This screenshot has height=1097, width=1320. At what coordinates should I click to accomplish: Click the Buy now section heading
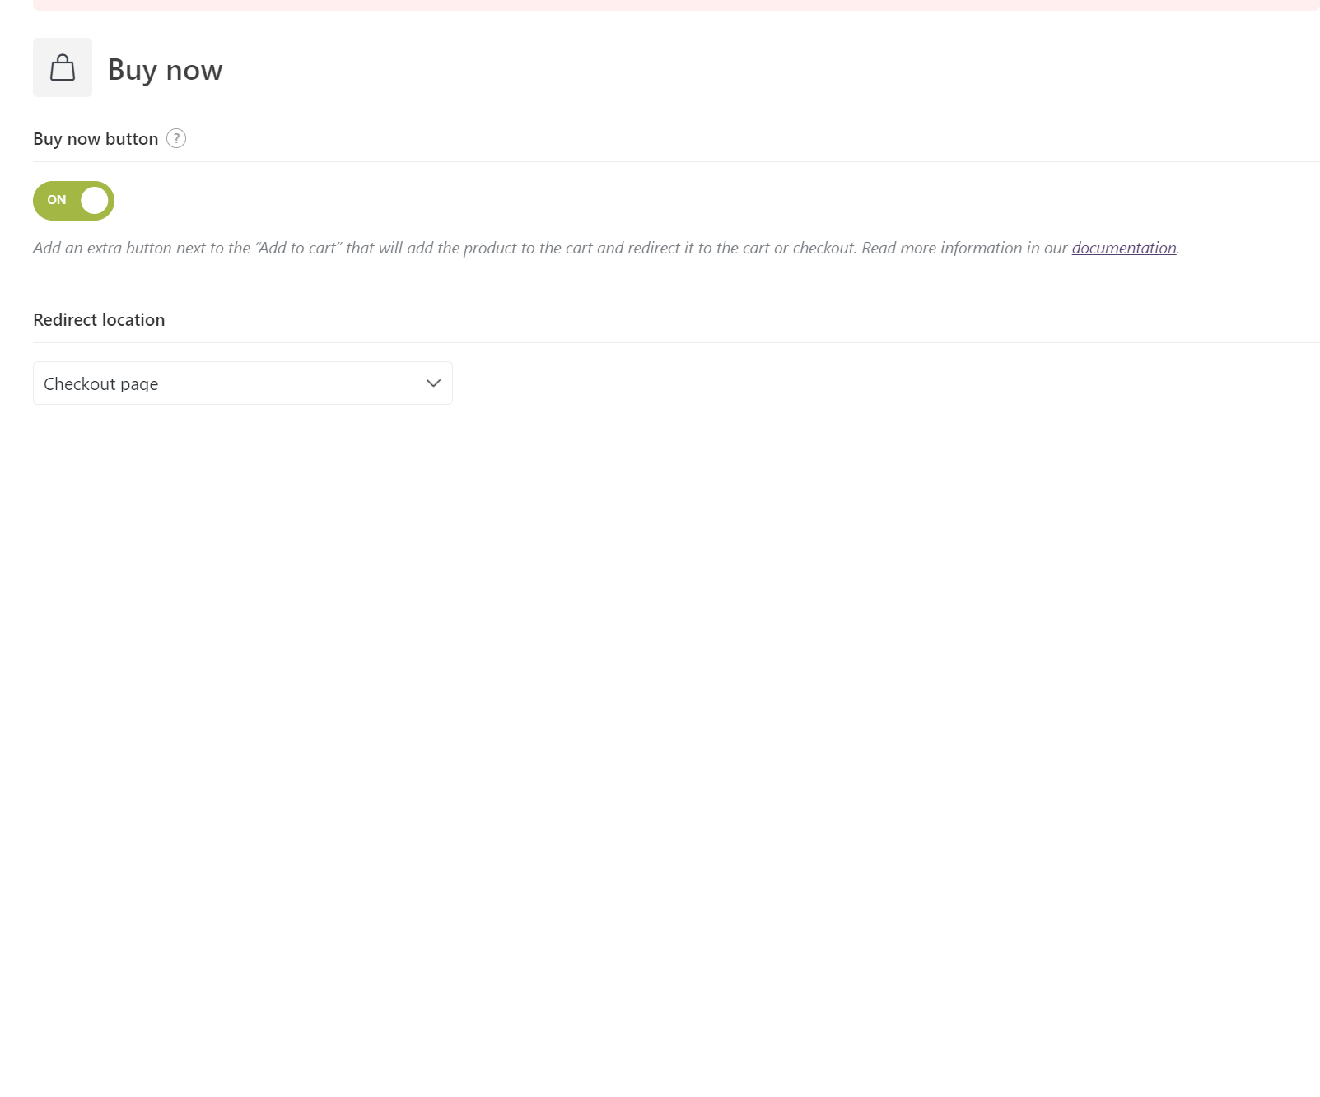click(165, 70)
